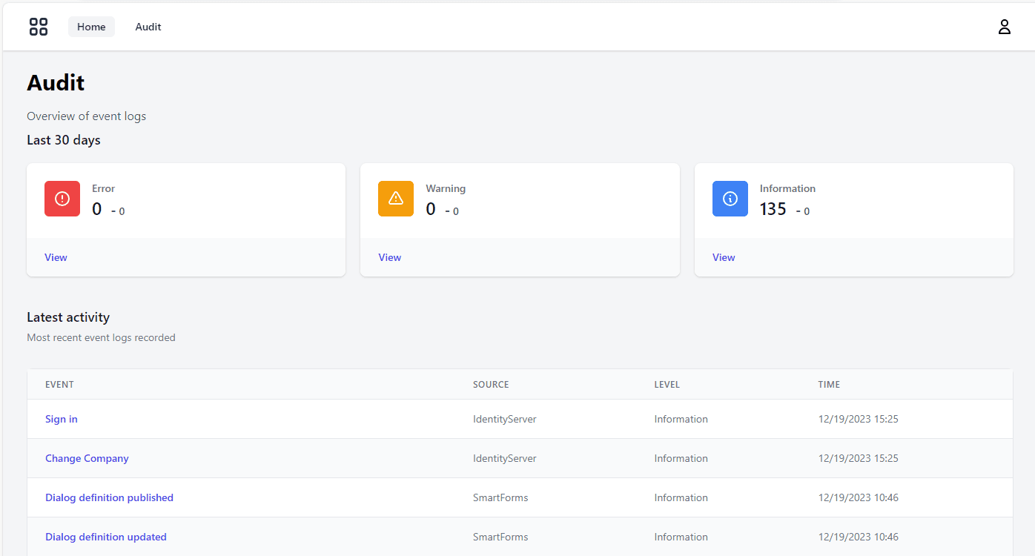Click the Latest activity heading
The width and height of the screenshot is (1035, 556).
click(68, 317)
